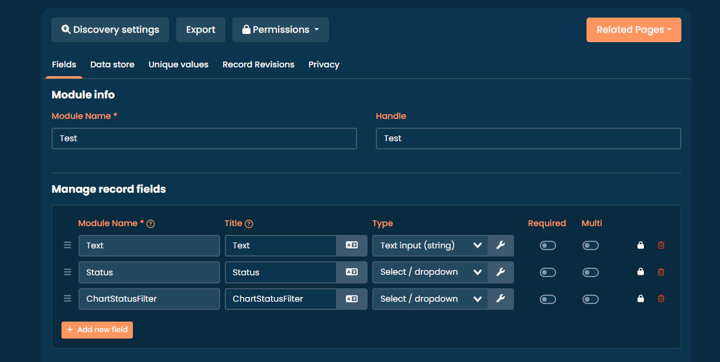Click Add new field button
Image resolution: width=720 pixels, height=362 pixels.
(97, 330)
